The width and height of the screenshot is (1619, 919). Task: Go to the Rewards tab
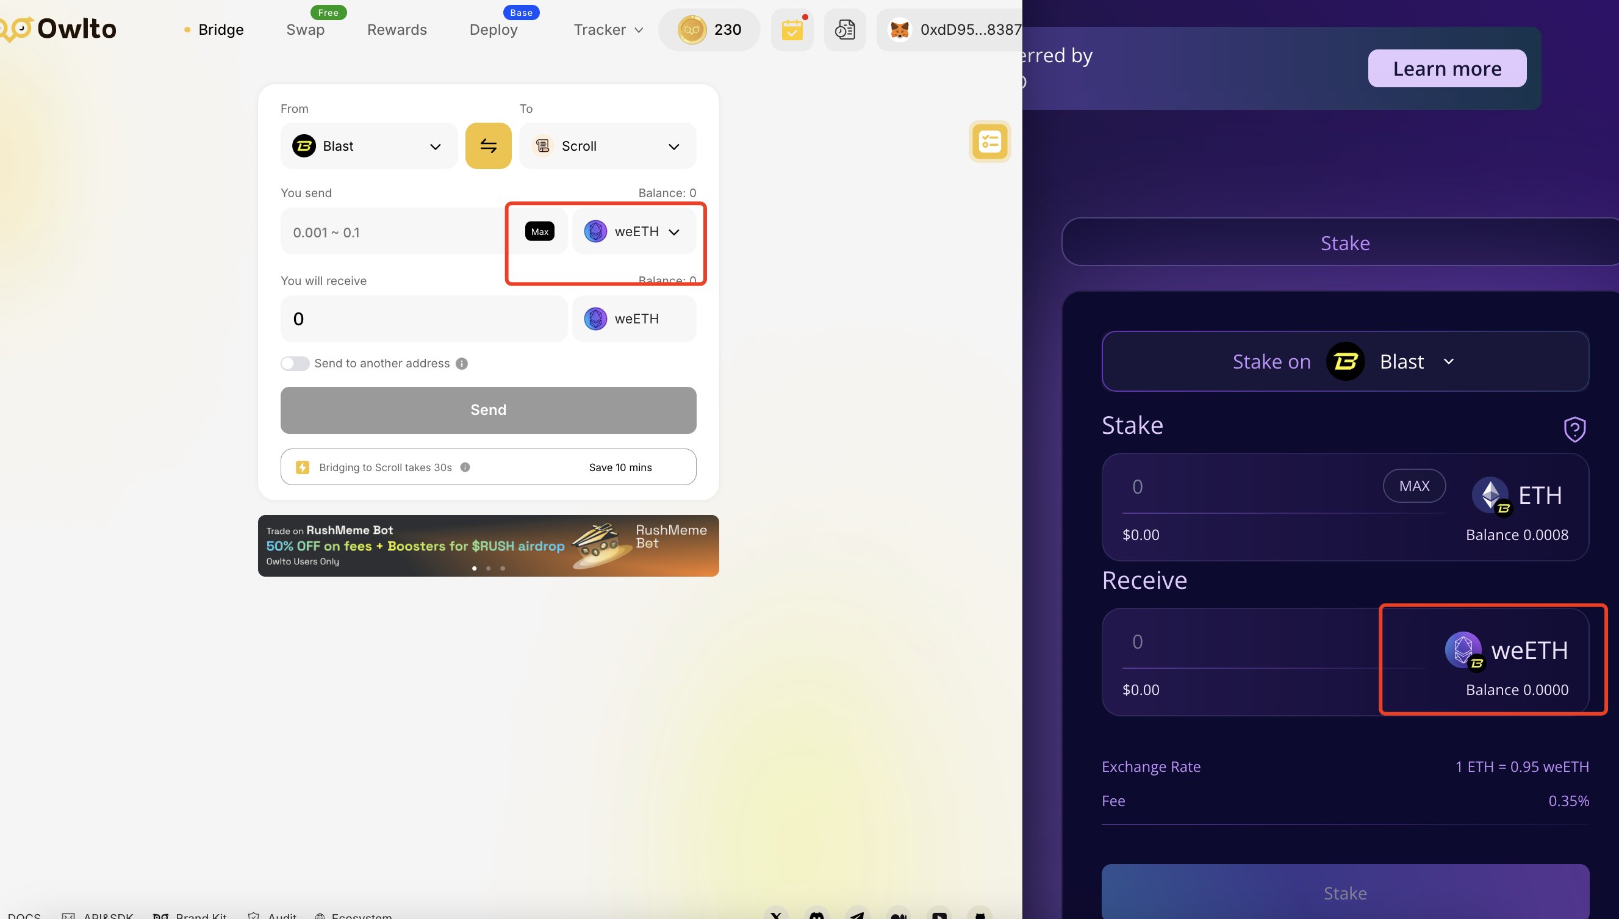click(x=397, y=30)
